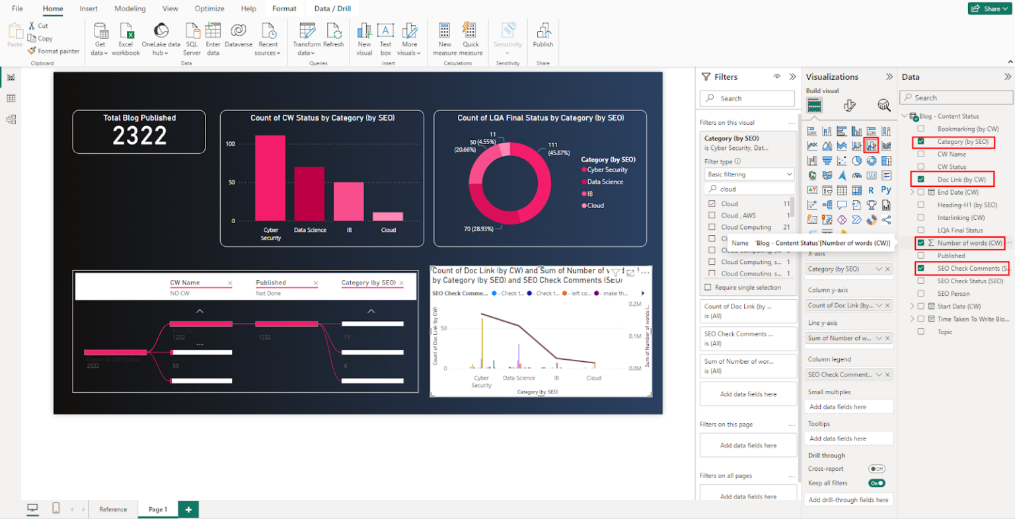Screen dimensions: 1015x519
Task: Uncheck the Doc Link (by CW) field
Action: tap(921, 179)
